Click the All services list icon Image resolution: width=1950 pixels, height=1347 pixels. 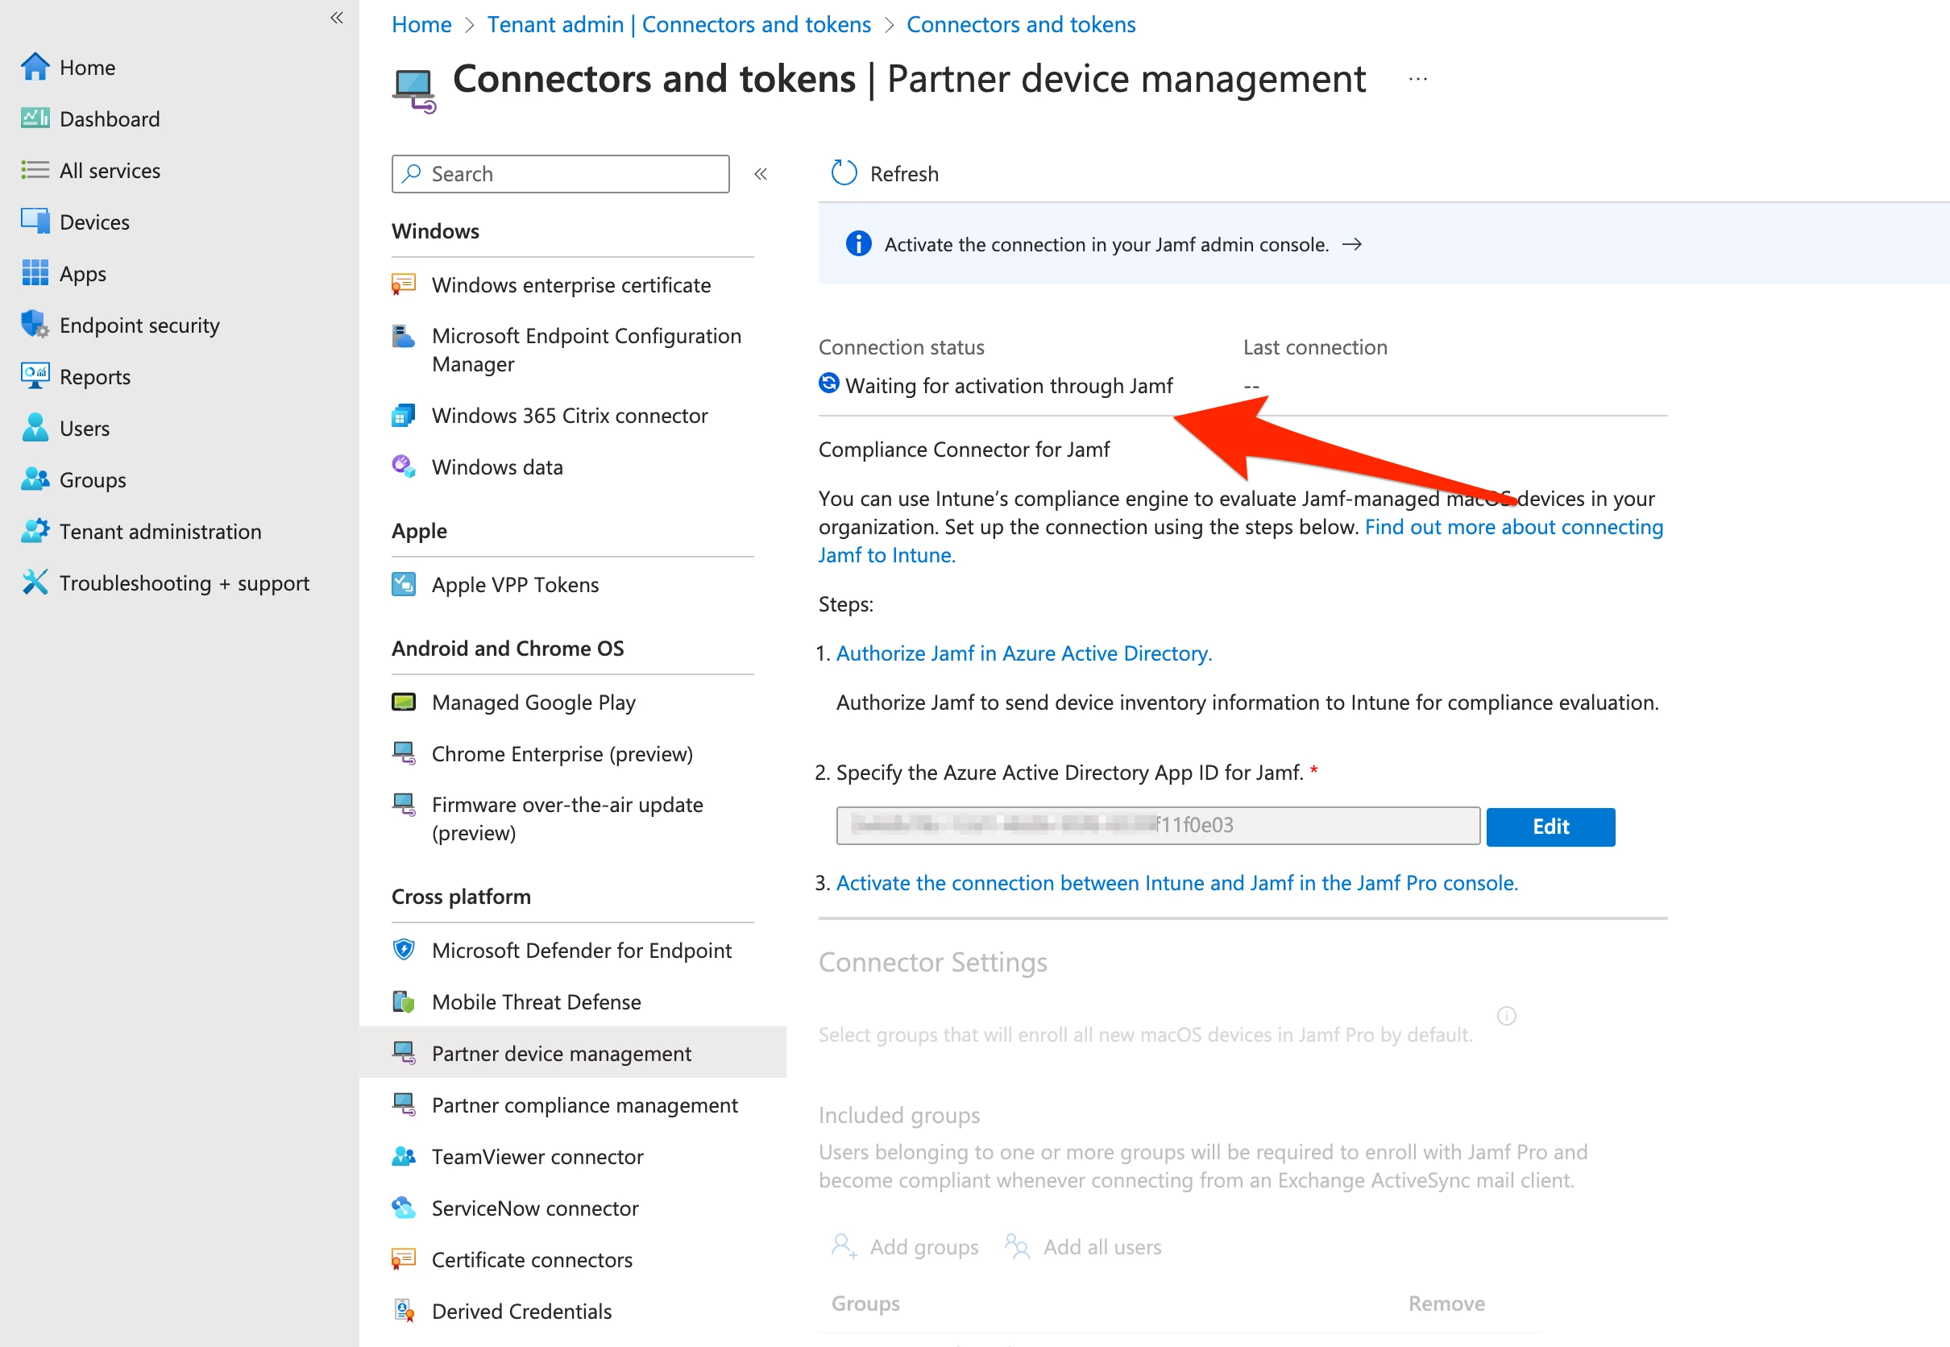35,171
